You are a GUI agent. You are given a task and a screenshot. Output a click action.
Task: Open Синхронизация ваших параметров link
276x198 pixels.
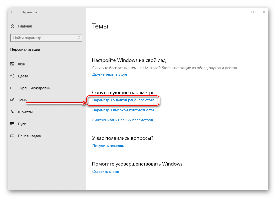click(123, 120)
